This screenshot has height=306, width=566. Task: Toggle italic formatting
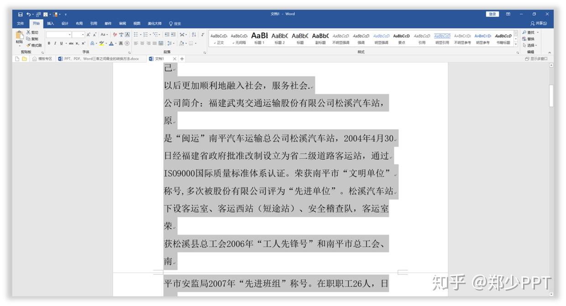(55, 43)
